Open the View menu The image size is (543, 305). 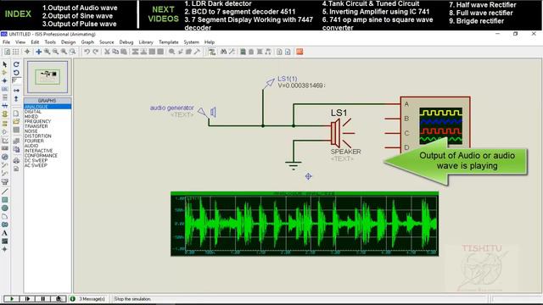pyautogui.click(x=20, y=42)
